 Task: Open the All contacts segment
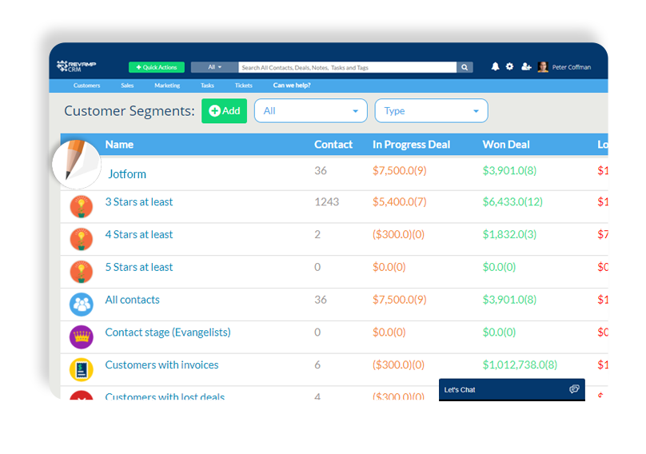pyautogui.click(x=132, y=300)
